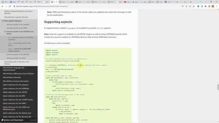The width and height of the screenshot is (219, 123).
Task: Open Quick reference for the pyboard
Action: (16, 85)
